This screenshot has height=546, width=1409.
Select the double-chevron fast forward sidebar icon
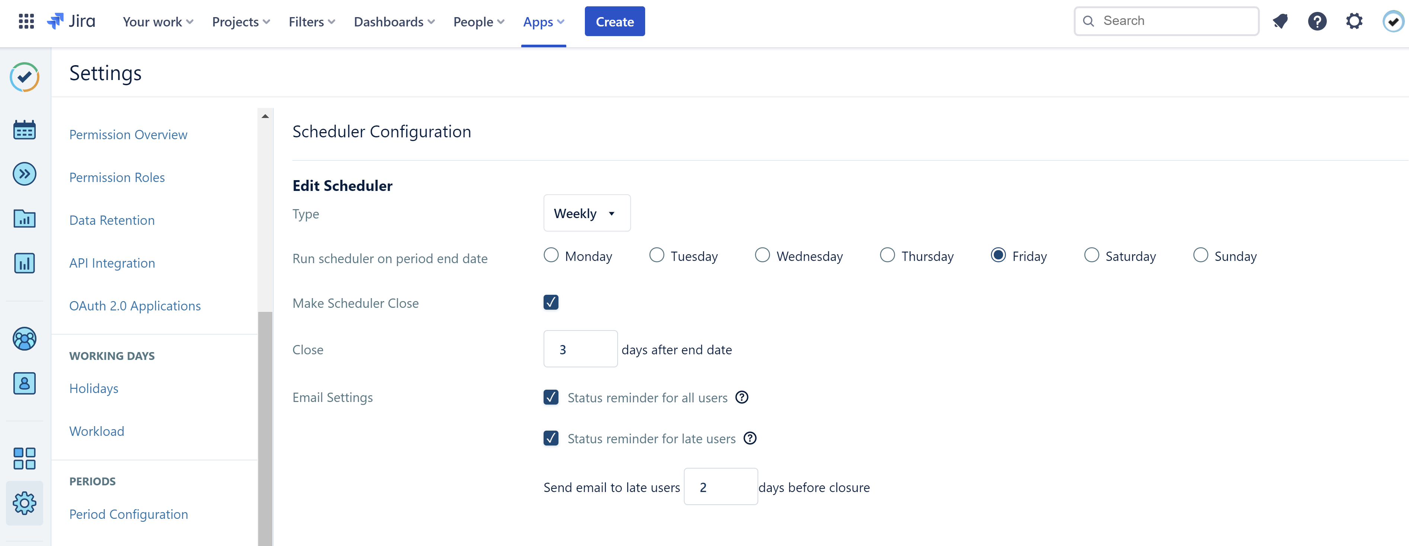click(24, 173)
